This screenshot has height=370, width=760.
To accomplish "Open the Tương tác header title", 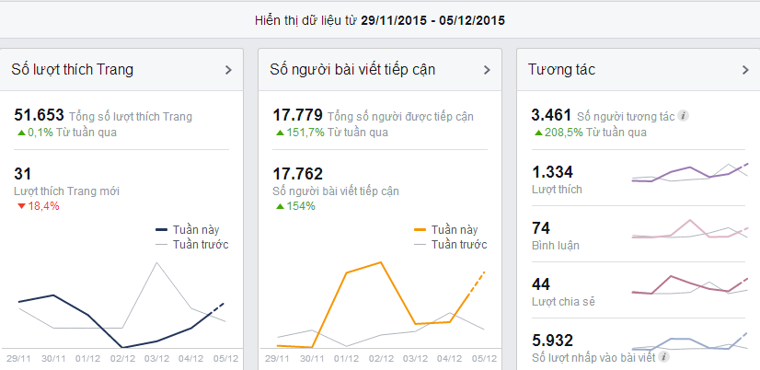I will [x=561, y=70].
